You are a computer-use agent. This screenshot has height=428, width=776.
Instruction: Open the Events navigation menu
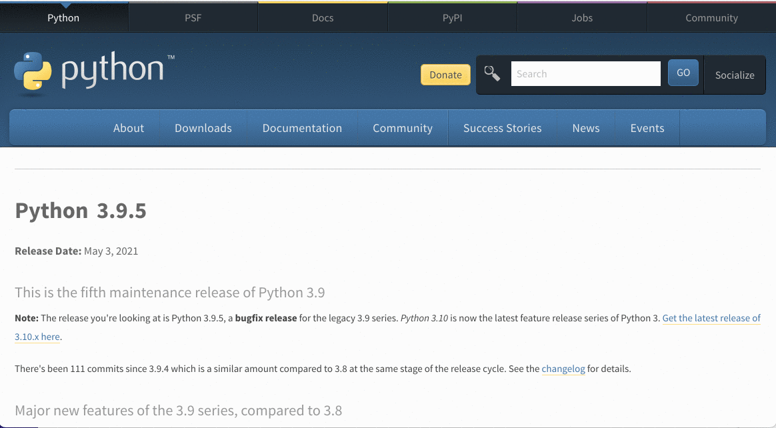coord(647,128)
